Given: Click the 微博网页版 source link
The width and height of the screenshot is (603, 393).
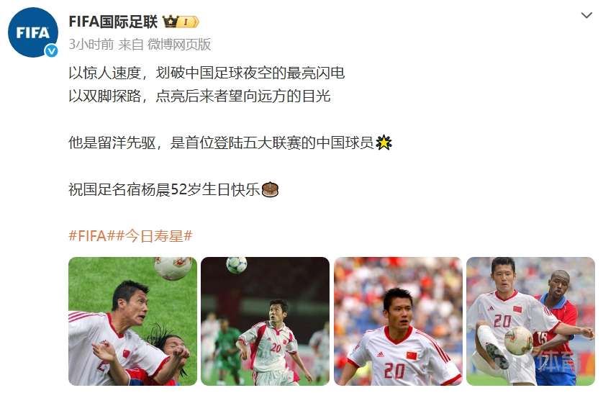Looking at the screenshot, I should (179, 44).
